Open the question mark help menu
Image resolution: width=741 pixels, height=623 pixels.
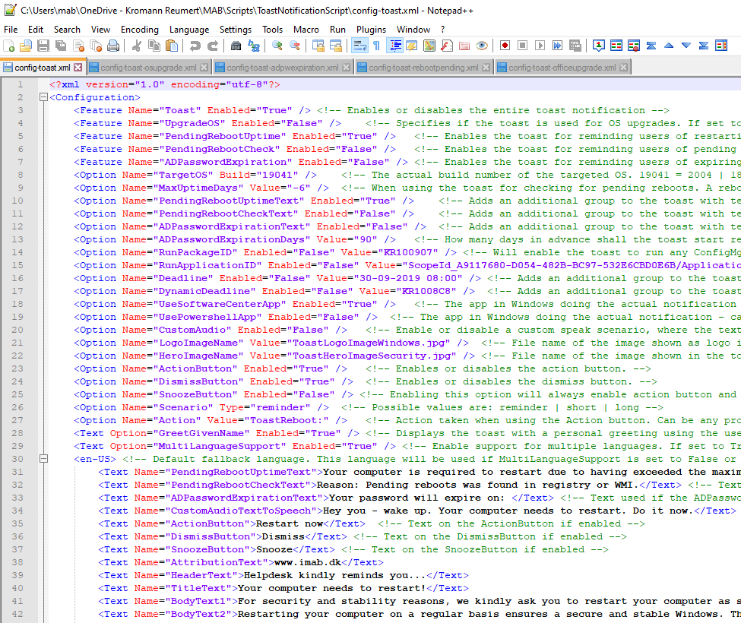tap(443, 30)
